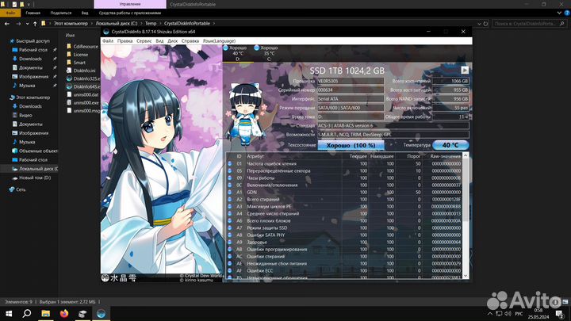571x321 pixels.
Task: Open the Windows Start menu
Action: pos(7,314)
